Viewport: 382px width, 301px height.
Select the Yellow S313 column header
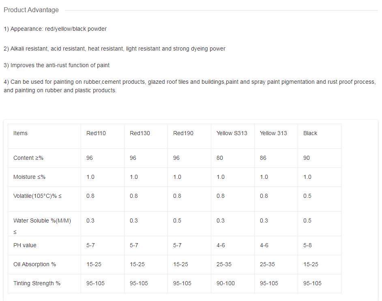coord(232,133)
